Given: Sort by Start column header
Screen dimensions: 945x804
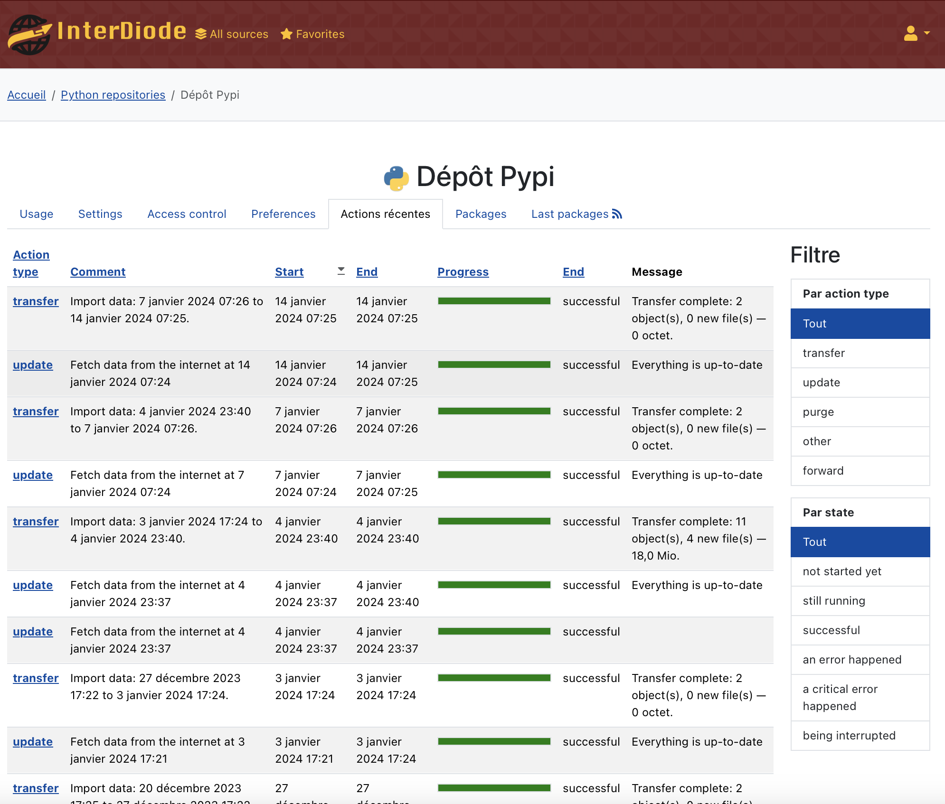Looking at the screenshot, I should coord(289,272).
